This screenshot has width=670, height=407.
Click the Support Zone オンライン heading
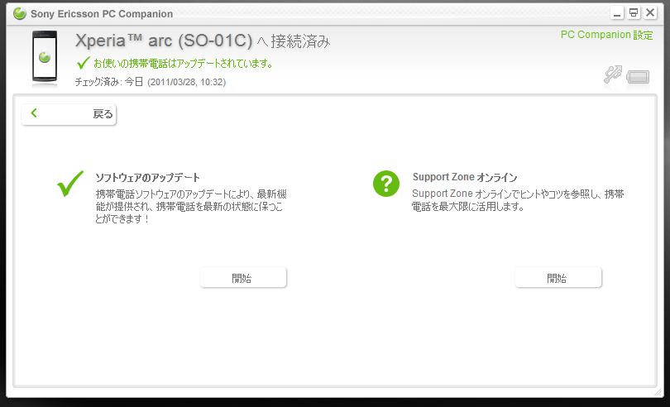click(465, 177)
